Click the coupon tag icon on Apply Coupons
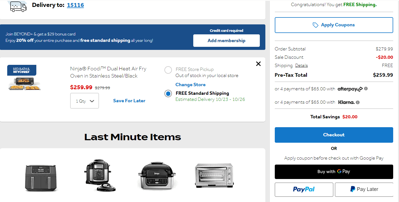This screenshot has width=399, height=202. (x=315, y=25)
